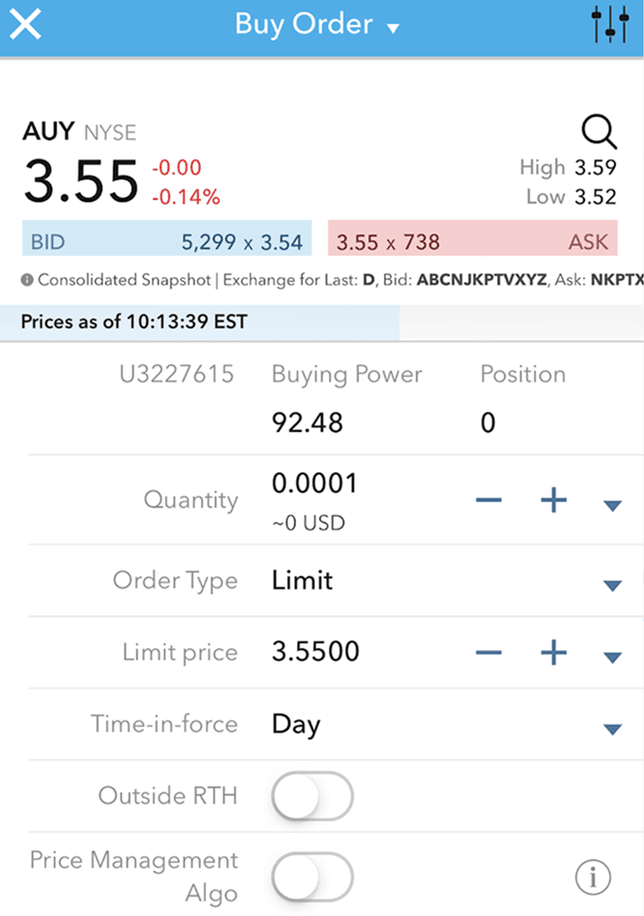Raise limit price with plus icon

tap(553, 653)
